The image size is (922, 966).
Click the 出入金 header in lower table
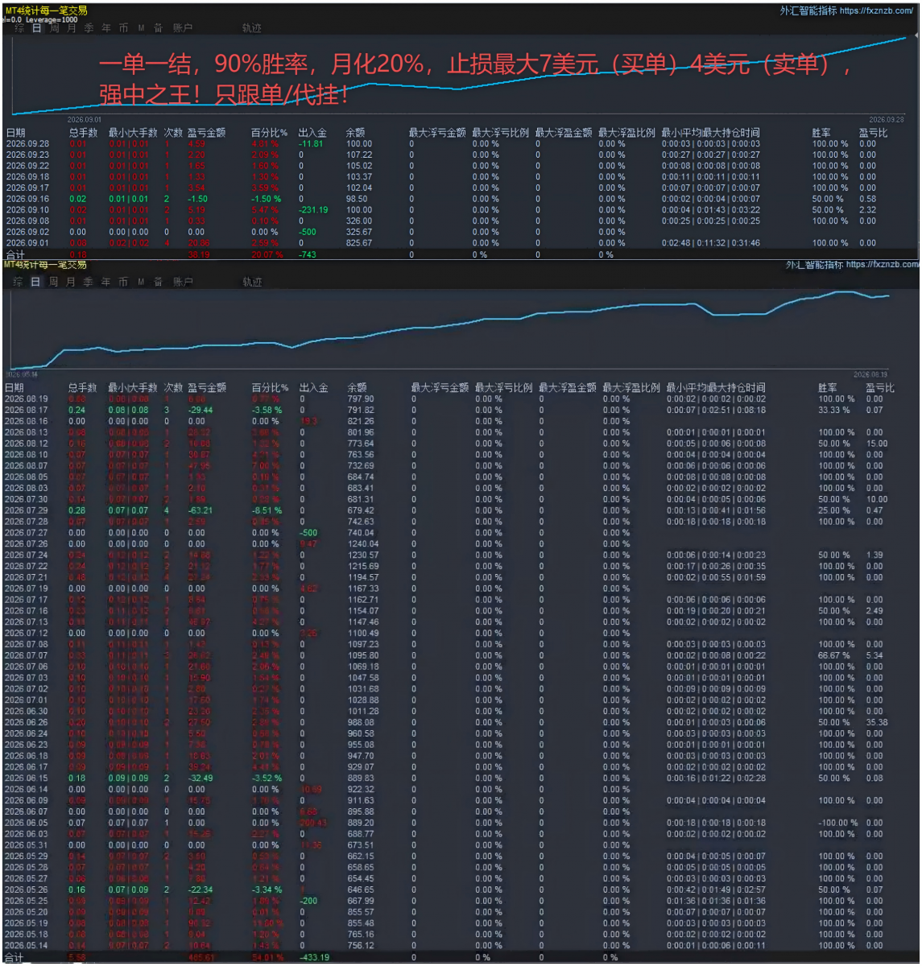(x=313, y=388)
